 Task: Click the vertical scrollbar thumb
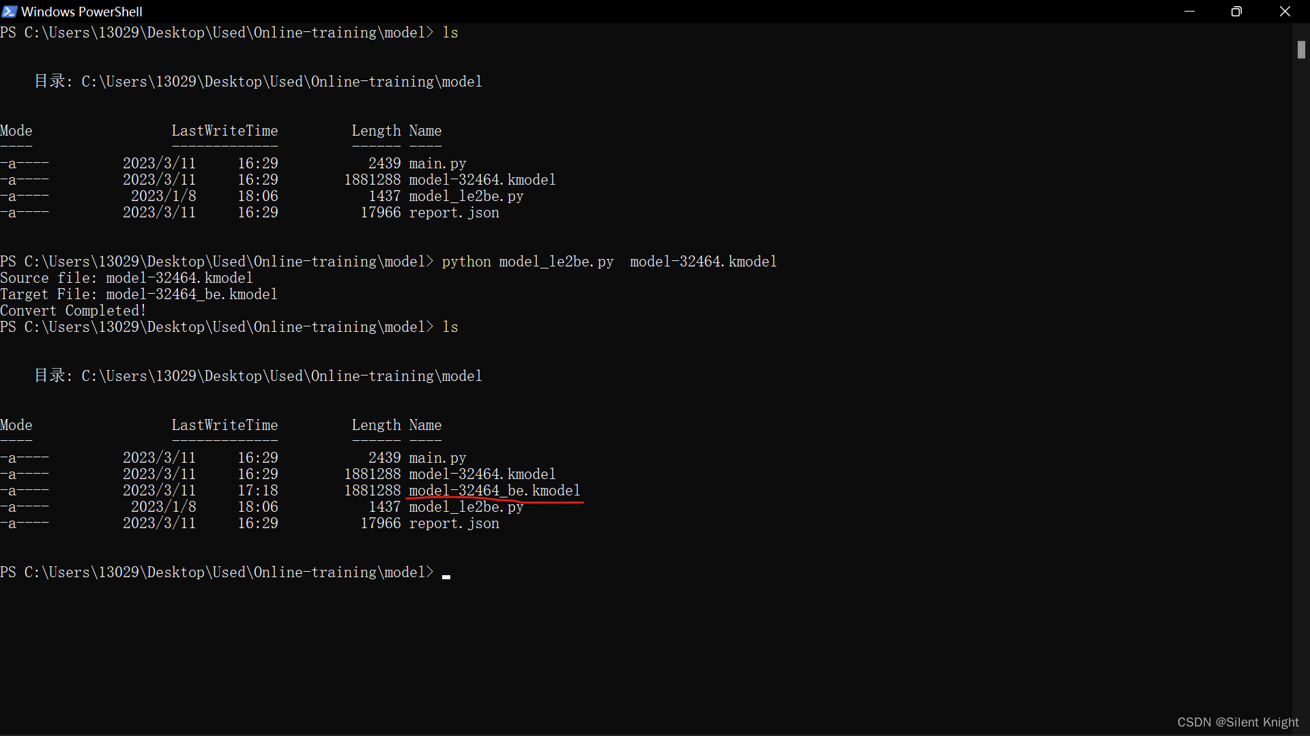(x=1301, y=50)
